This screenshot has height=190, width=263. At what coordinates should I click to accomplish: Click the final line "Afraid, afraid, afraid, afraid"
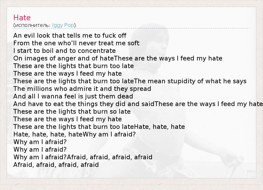[x=56, y=165]
